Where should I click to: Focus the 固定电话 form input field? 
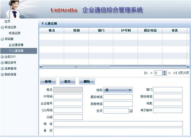click(x=118, y=97)
